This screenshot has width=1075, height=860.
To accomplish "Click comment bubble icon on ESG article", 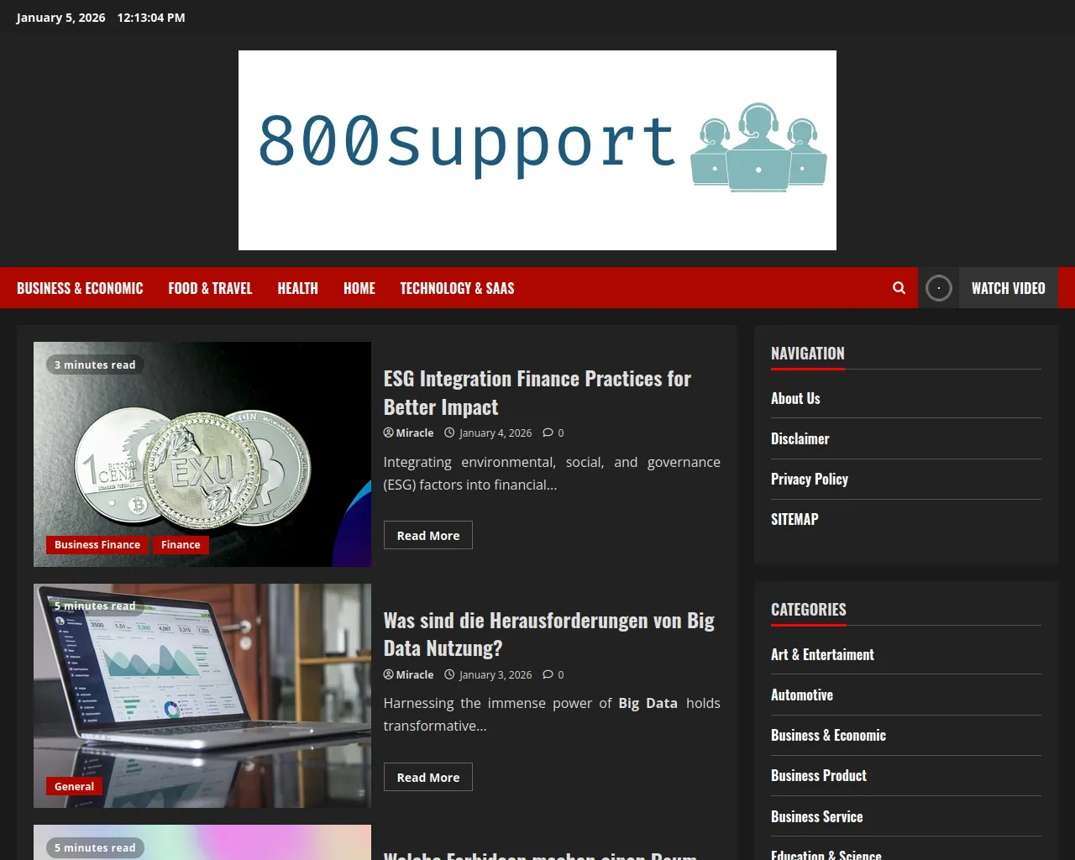I will pyautogui.click(x=548, y=433).
